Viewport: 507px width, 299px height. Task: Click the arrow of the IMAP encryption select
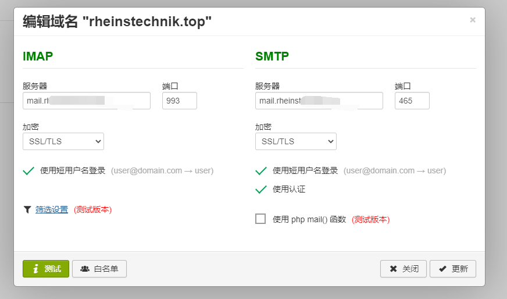[98, 141]
